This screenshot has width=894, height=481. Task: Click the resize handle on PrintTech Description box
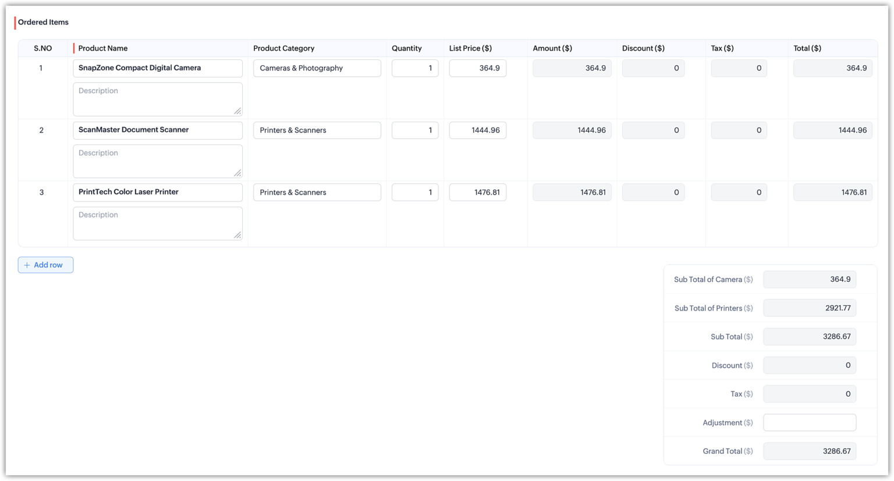pyautogui.click(x=239, y=235)
